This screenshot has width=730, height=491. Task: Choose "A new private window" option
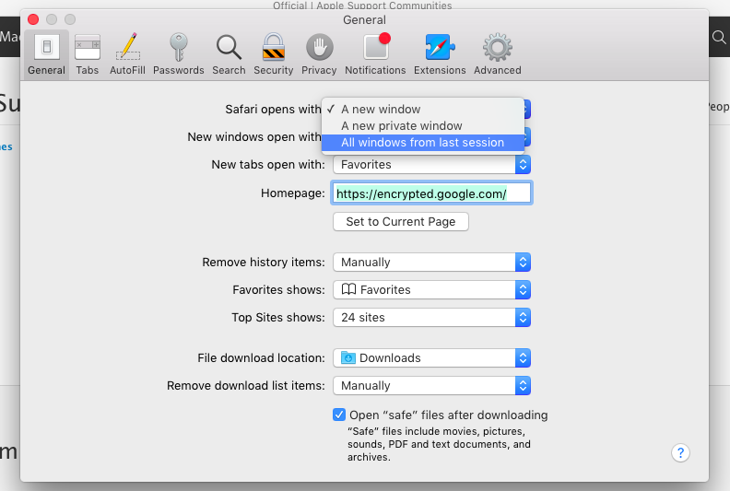[x=423, y=125]
